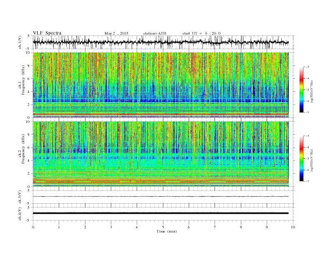The height and width of the screenshot is (255, 330).
Task: Click time axis tick label '1'
Action: coord(59,227)
